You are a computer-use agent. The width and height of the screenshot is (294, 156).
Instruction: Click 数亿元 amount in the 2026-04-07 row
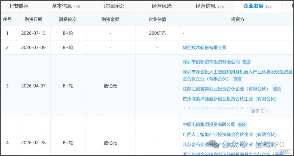110,86
